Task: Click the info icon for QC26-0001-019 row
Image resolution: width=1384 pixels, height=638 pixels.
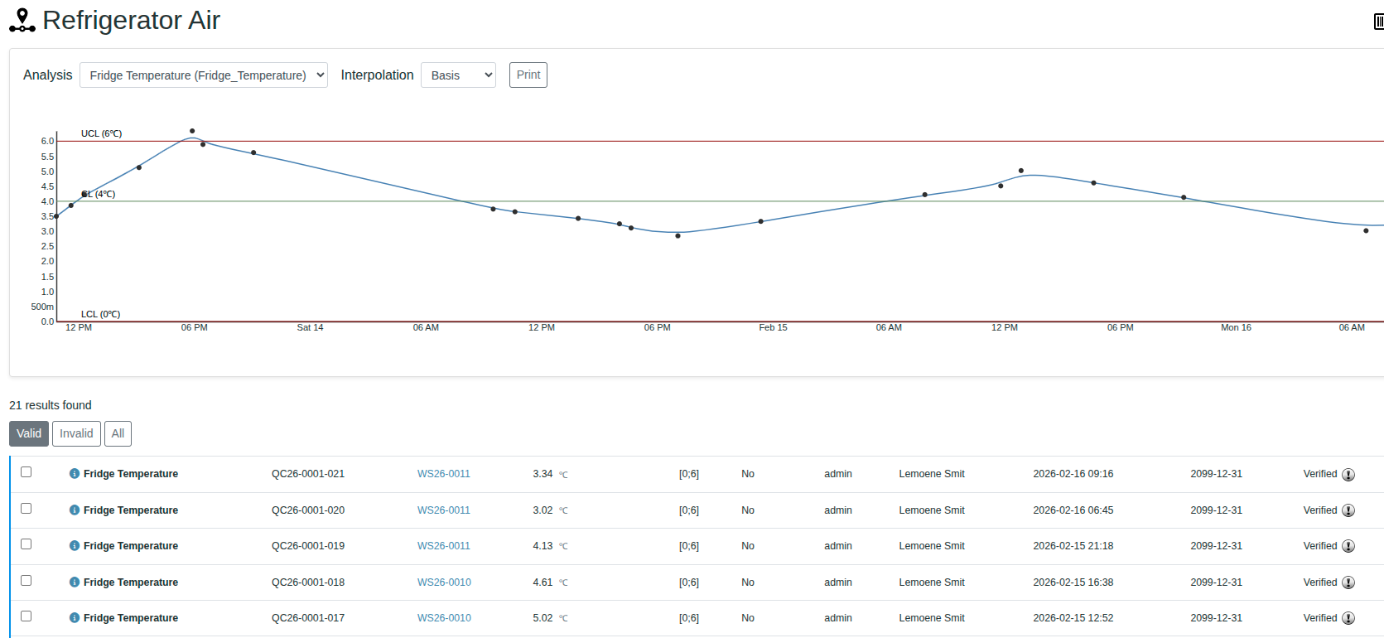Action: (75, 546)
